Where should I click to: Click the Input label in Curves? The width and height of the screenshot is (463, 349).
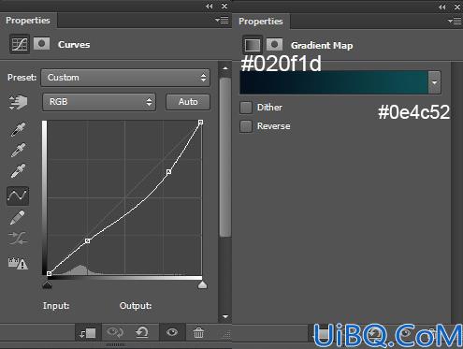[56, 306]
